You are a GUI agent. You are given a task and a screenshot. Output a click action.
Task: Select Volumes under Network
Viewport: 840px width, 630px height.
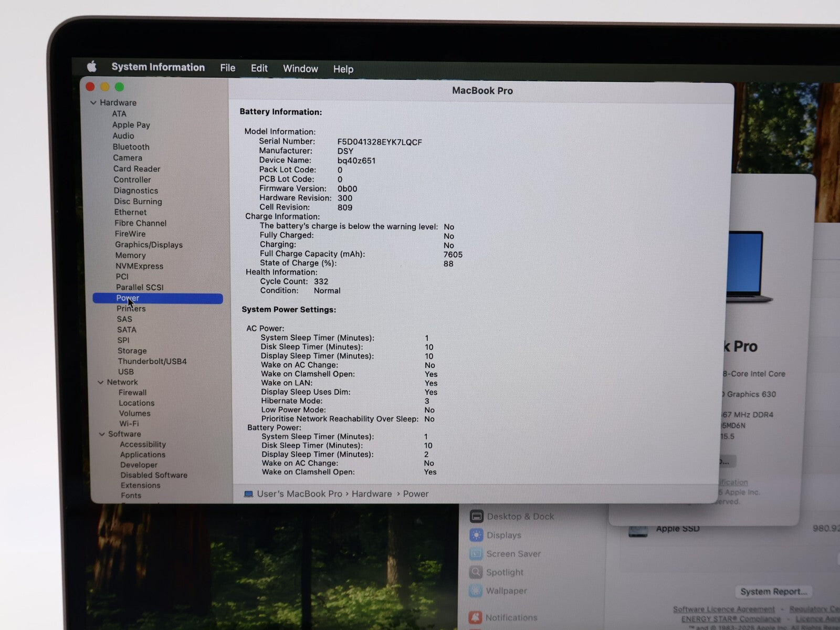[134, 414]
